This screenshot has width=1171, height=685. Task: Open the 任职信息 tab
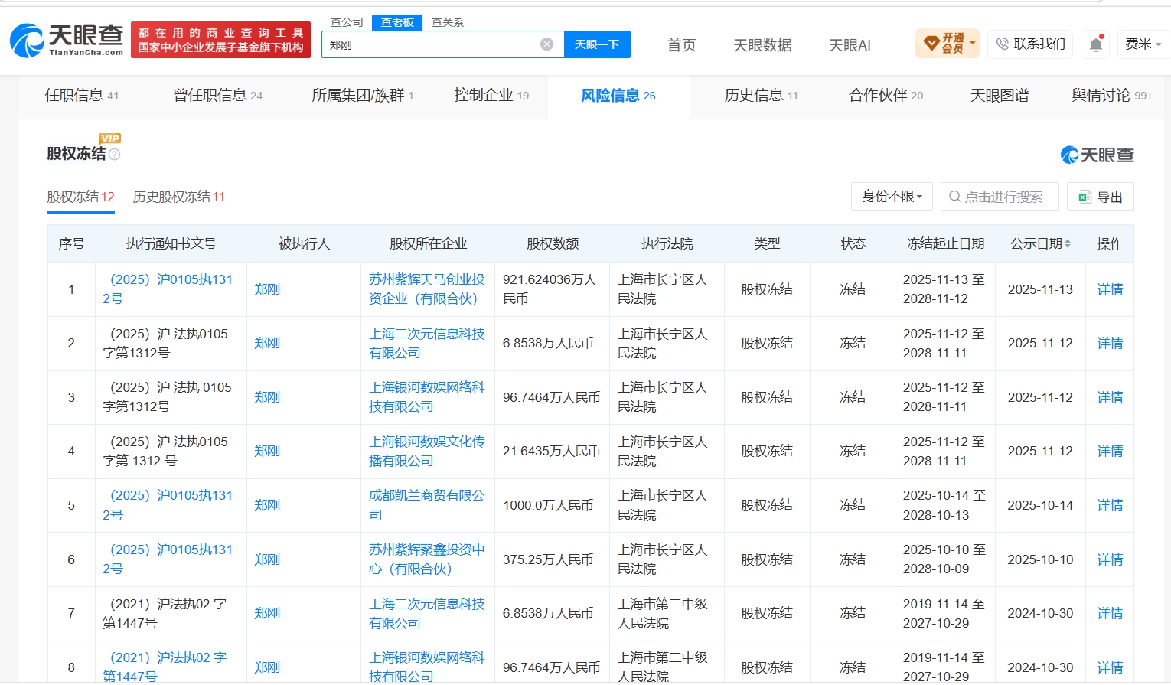click(82, 96)
